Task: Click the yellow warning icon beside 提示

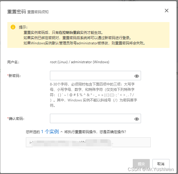Action: 13,27
